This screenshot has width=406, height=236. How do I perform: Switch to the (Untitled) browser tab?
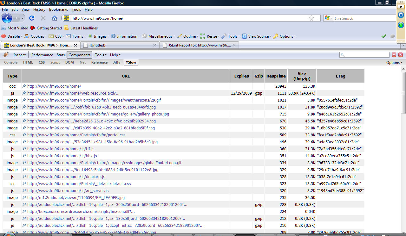pos(119,45)
